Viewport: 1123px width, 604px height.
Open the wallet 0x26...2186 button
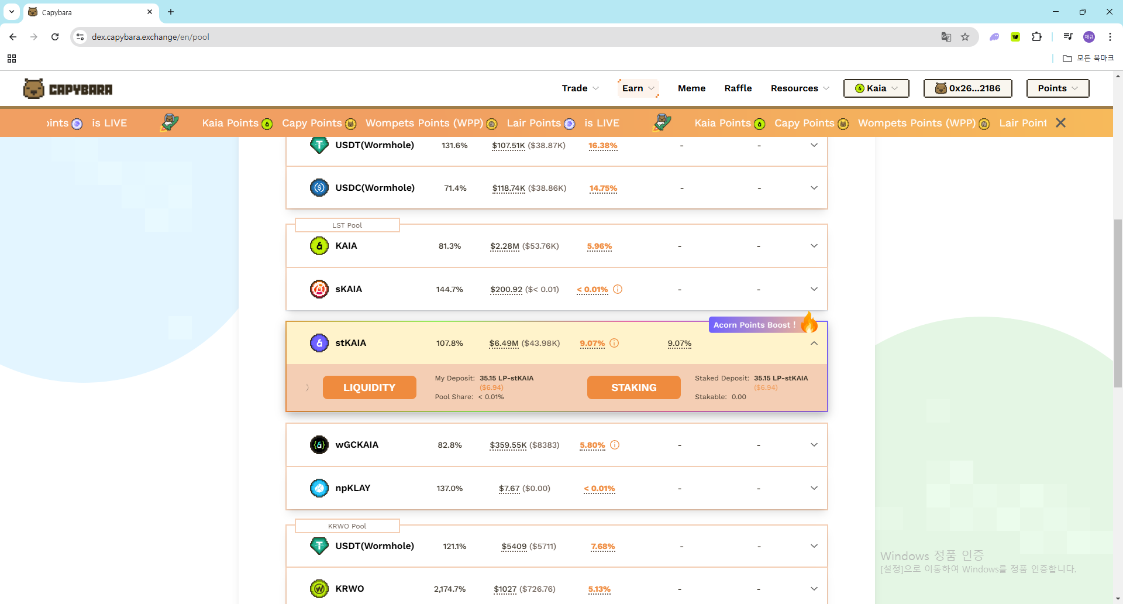(x=967, y=88)
